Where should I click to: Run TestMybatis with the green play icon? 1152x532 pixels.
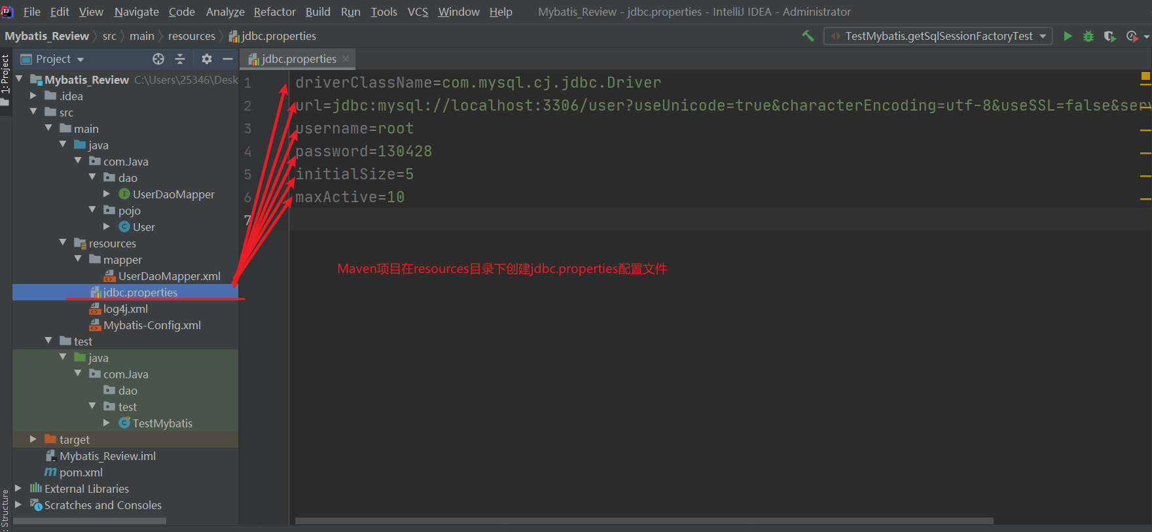click(x=1068, y=36)
